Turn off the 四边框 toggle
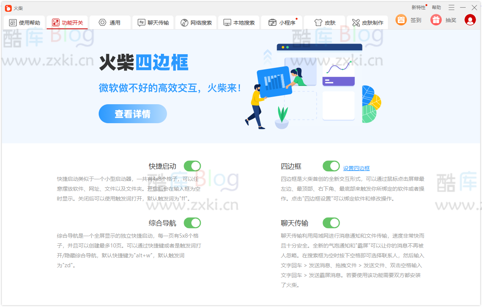The height and width of the screenshot is (307, 482). click(x=331, y=166)
